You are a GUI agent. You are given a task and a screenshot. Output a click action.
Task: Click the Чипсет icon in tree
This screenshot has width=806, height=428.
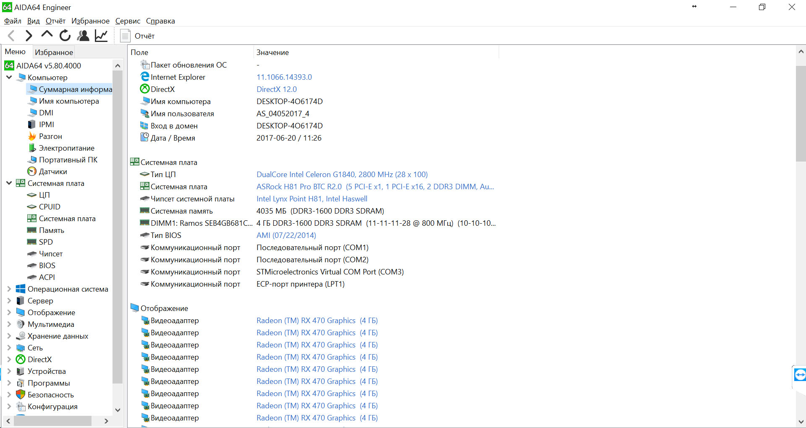32,253
